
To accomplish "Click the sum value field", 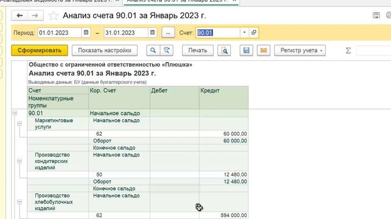I will (x=373, y=50).
